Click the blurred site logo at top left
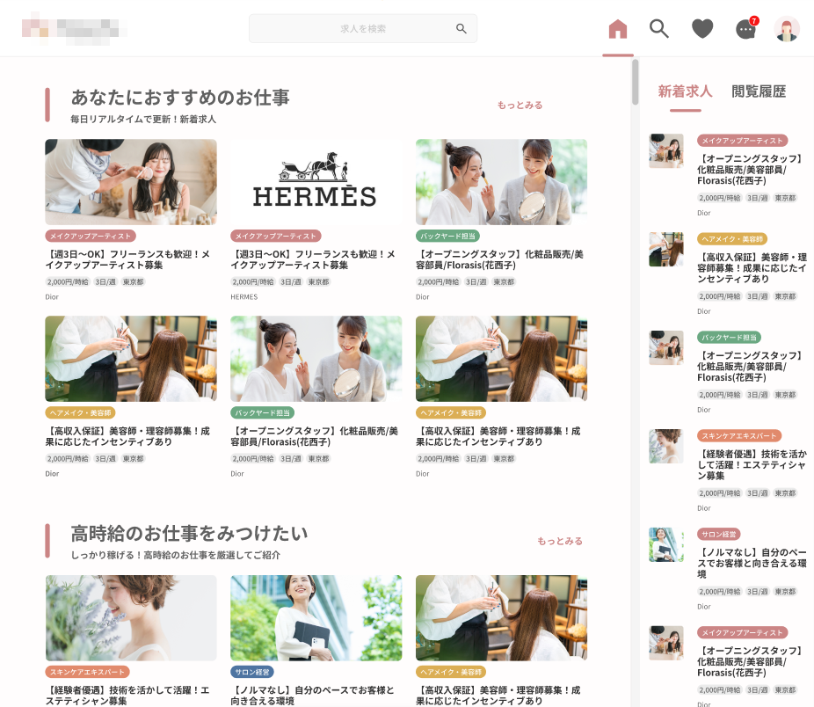Viewport: 814px width, 707px height. click(x=74, y=27)
